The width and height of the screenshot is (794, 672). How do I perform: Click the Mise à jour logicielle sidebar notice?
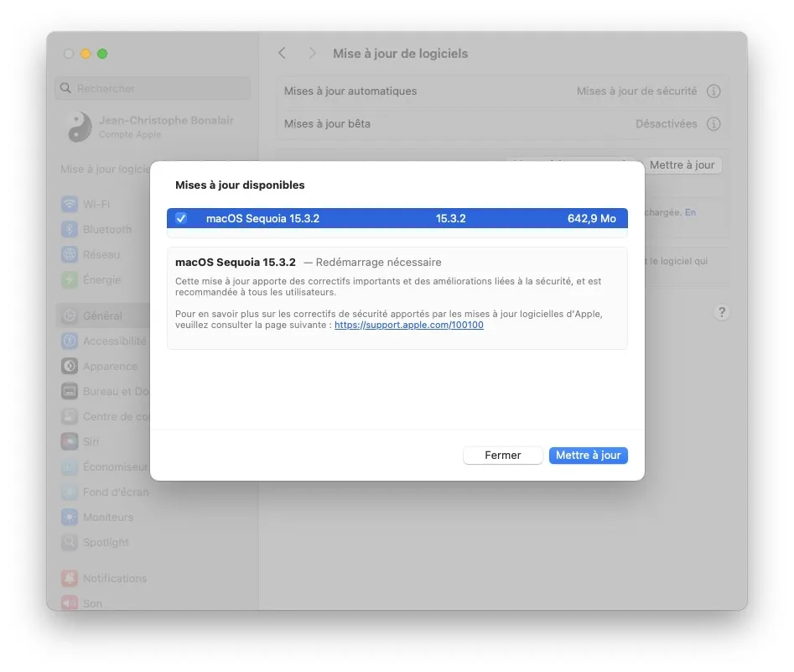[106, 169]
